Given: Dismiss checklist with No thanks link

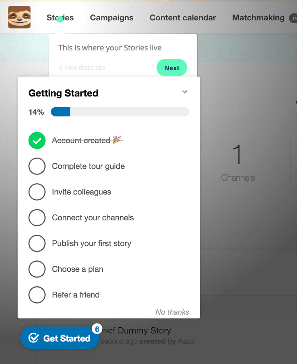Looking at the screenshot, I should (172, 312).
